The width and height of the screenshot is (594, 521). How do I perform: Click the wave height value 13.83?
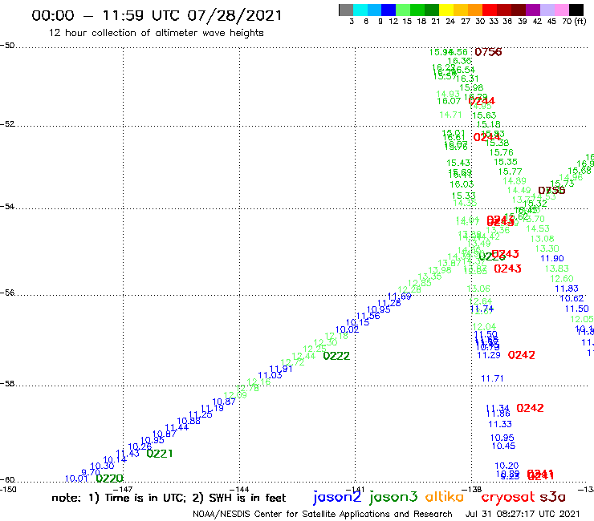pyautogui.click(x=557, y=269)
